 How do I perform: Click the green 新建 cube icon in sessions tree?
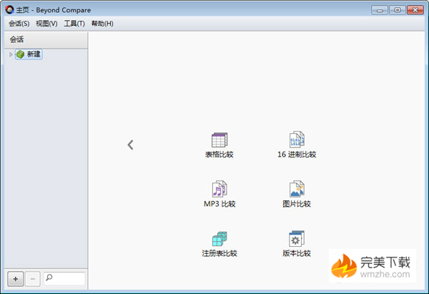20,54
